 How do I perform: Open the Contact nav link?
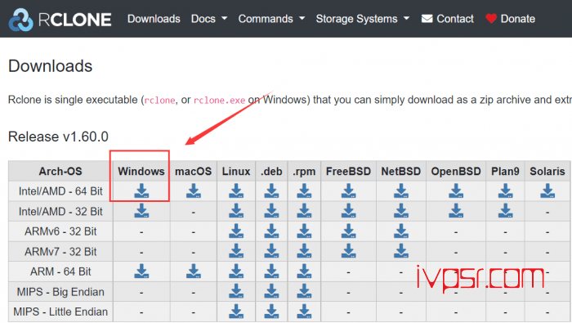click(447, 19)
